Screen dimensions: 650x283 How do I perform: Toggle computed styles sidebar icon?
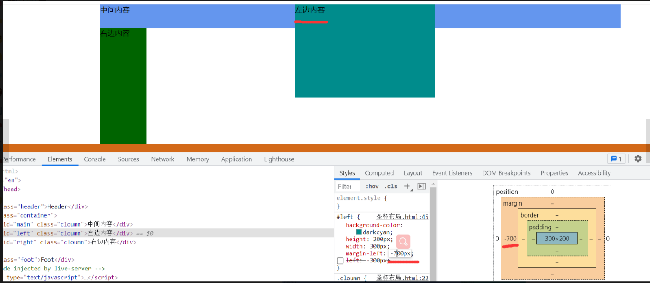point(422,186)
